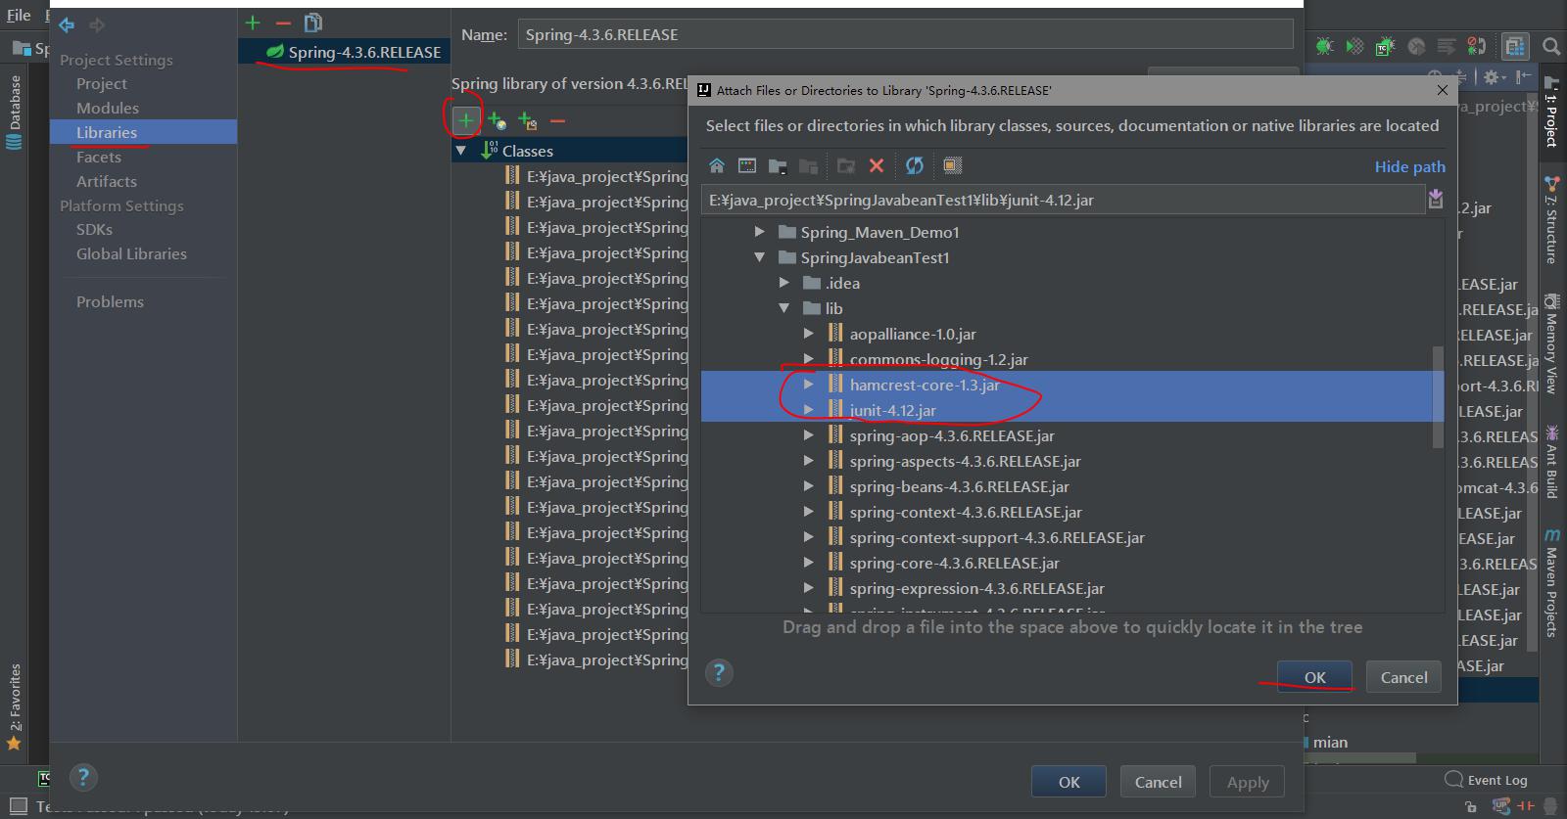Click the file tree vertical scrollbar
Image resolution: width=1567 pixels, height=819 pixels.
pos(1438,396)
